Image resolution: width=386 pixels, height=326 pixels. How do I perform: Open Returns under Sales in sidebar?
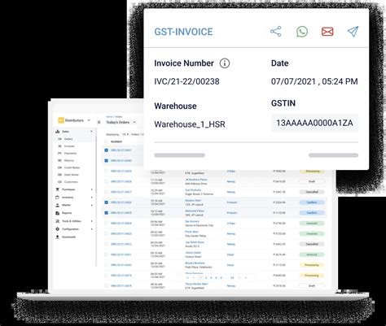point(69,160)
